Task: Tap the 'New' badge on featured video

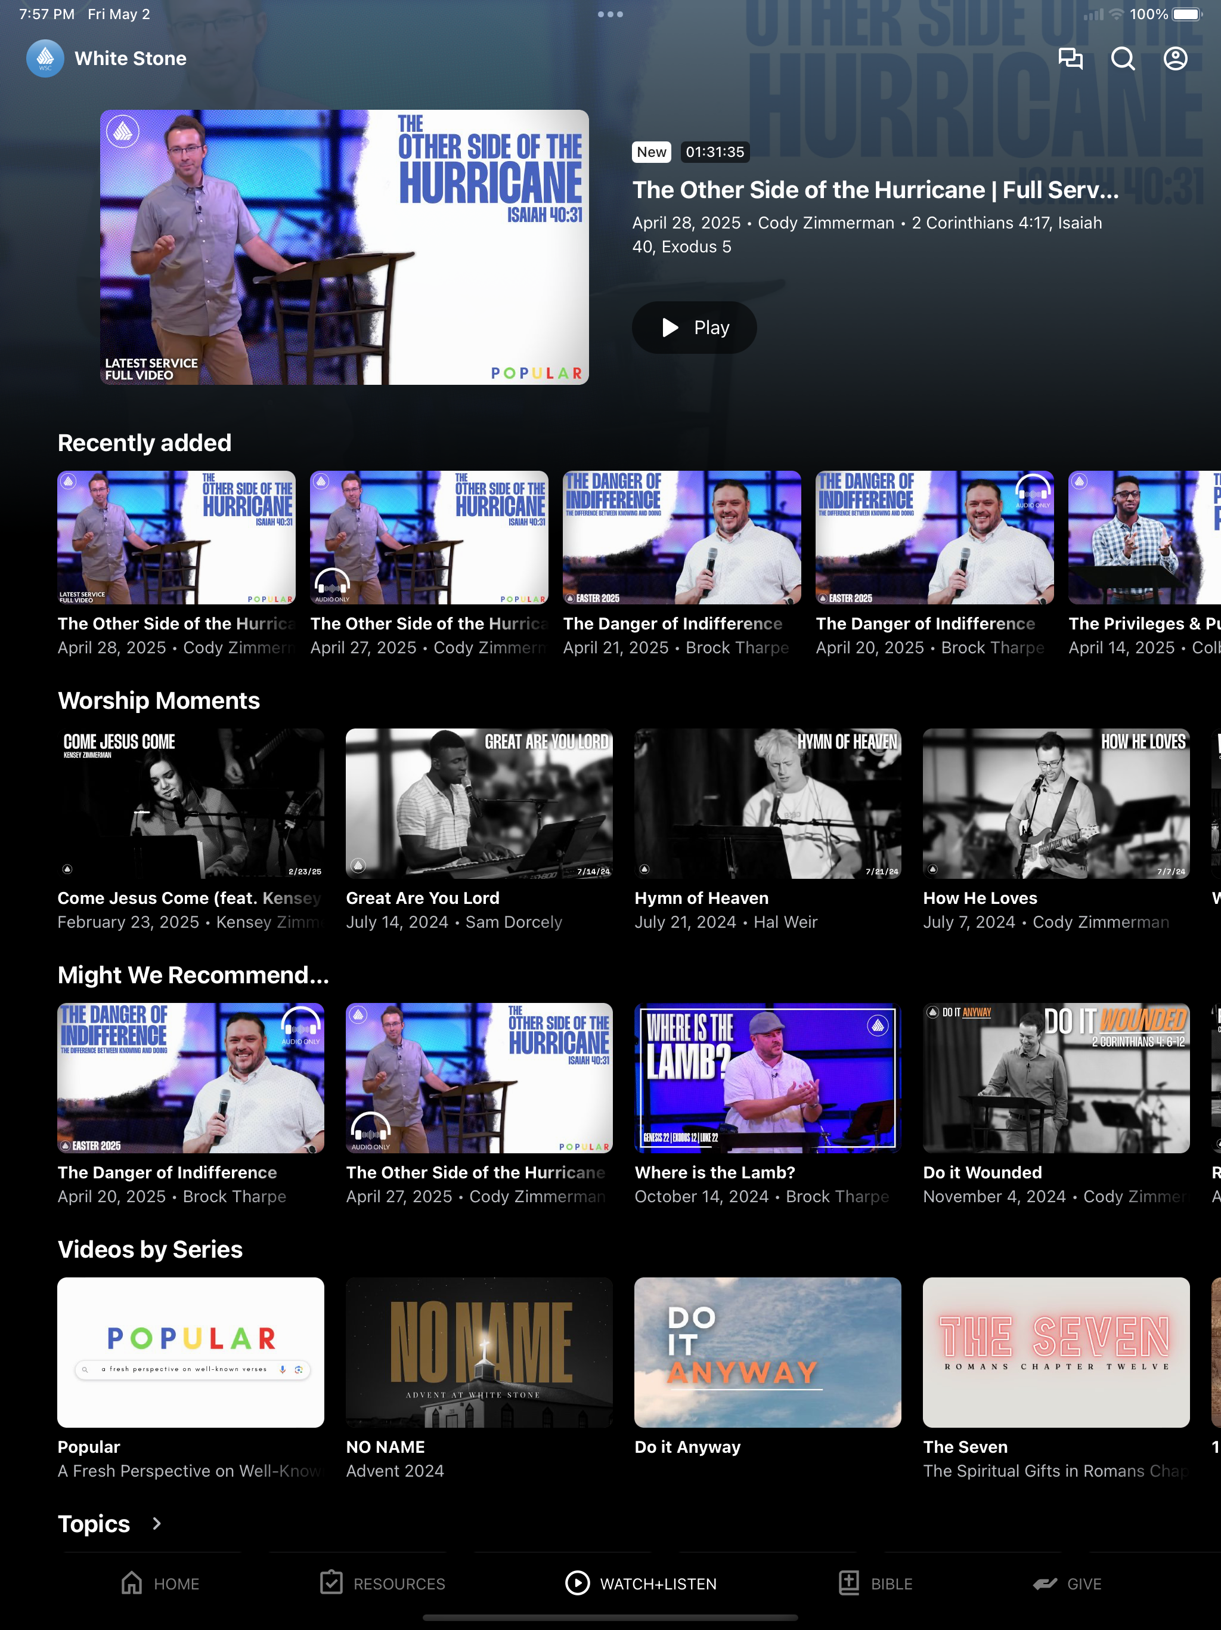Action: pyautogui.click(x=652, y=152)
